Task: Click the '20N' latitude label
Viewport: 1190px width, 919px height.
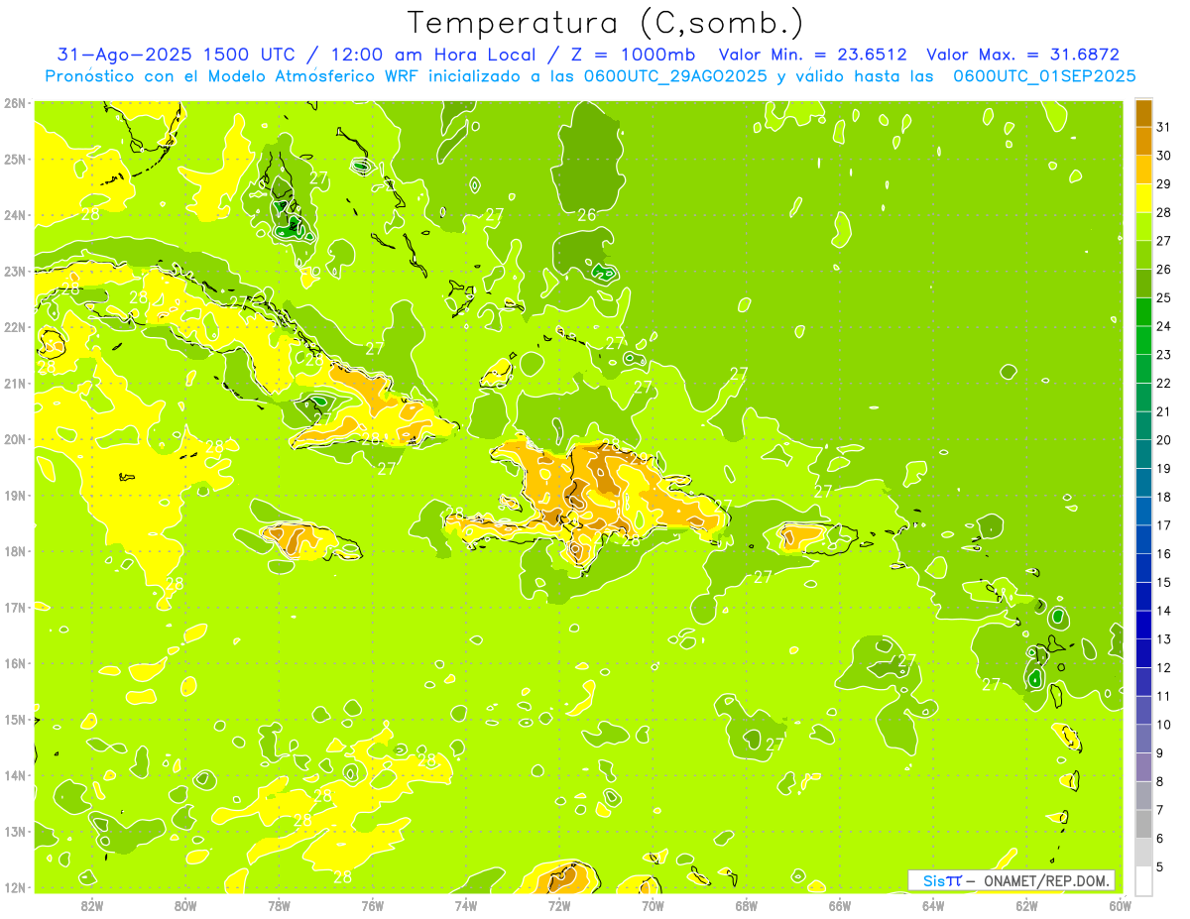Action: 15,439
